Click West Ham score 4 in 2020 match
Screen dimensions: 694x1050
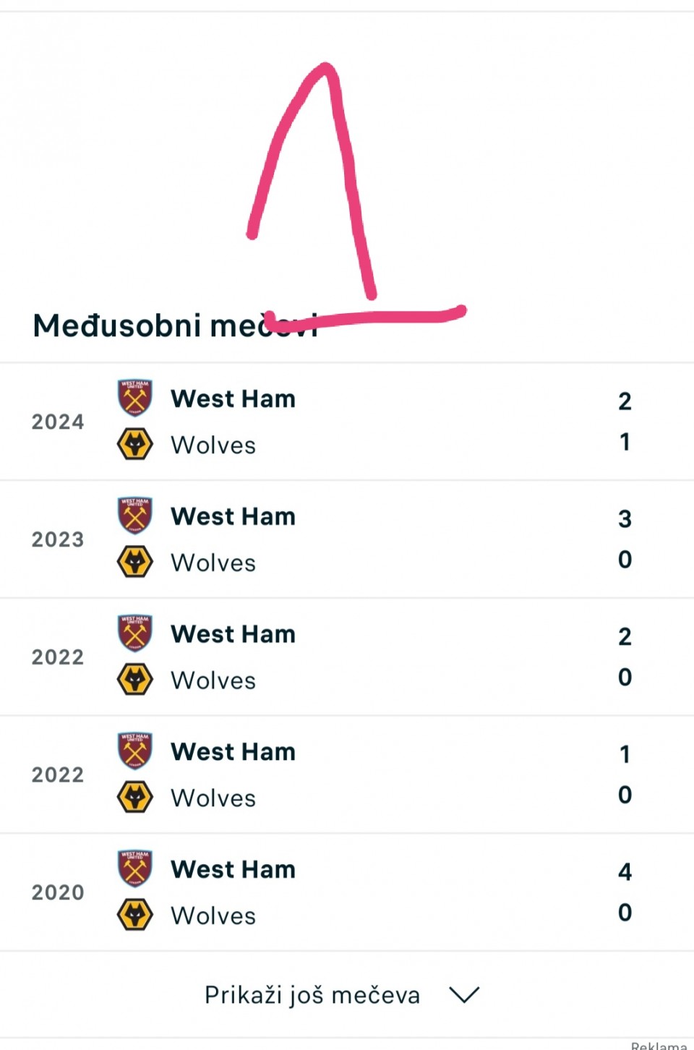click(625, 871)
